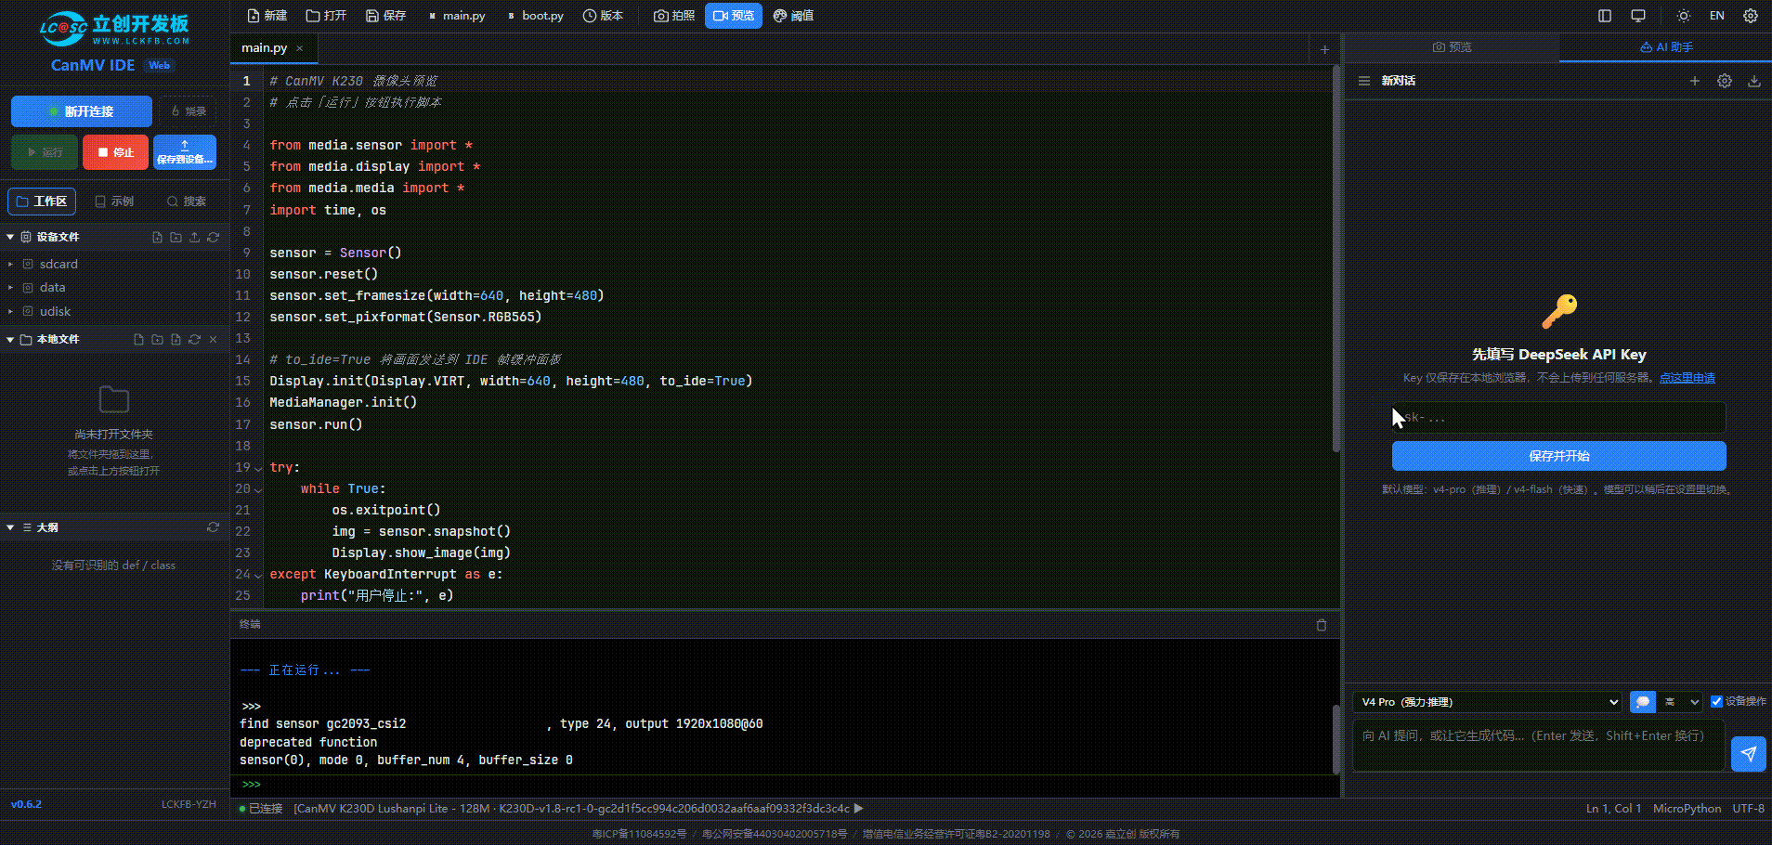1772x845 pixels.
Task: Collapse the 大纲 outline section
Action: [x=10, y=527]
